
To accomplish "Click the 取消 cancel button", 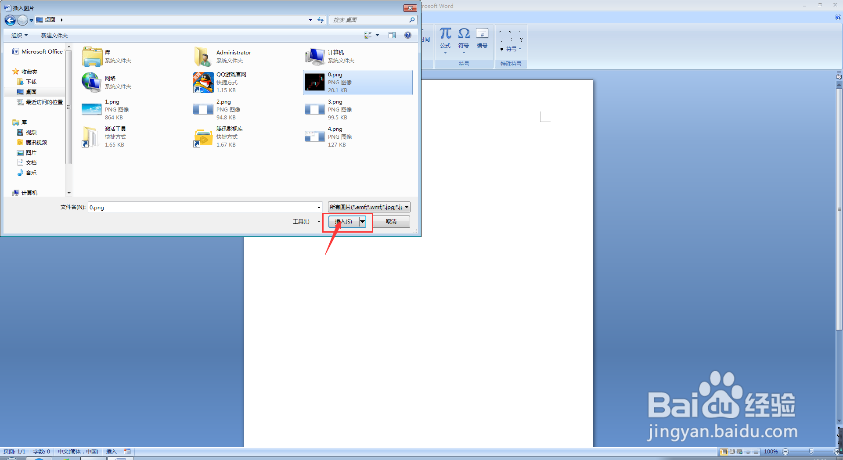I will coord(391,222).
